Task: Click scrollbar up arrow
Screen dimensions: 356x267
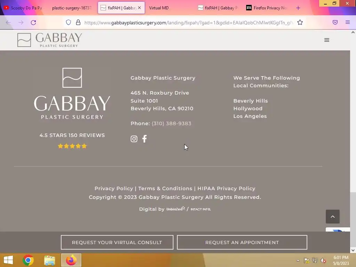Action: tap(353, 32)
